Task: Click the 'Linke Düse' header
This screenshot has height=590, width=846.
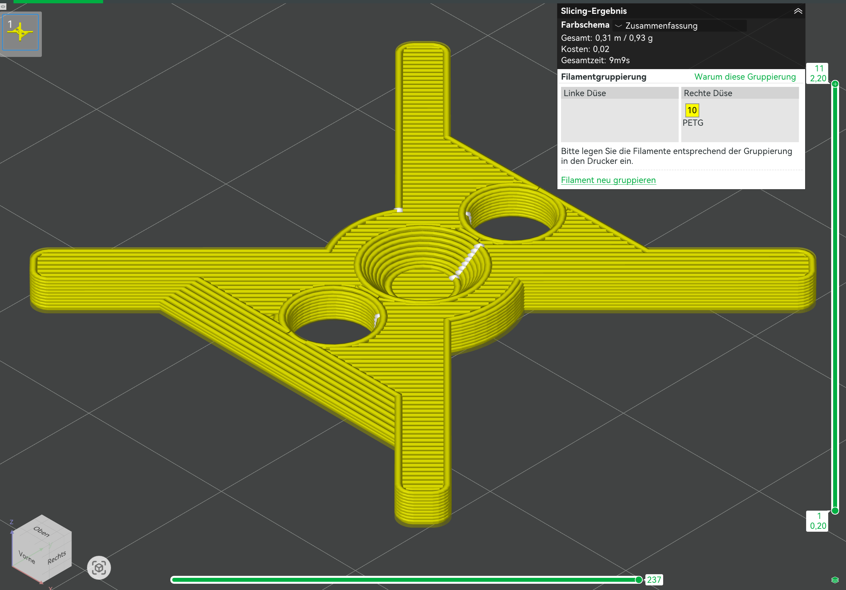Action: click(619, 93)
